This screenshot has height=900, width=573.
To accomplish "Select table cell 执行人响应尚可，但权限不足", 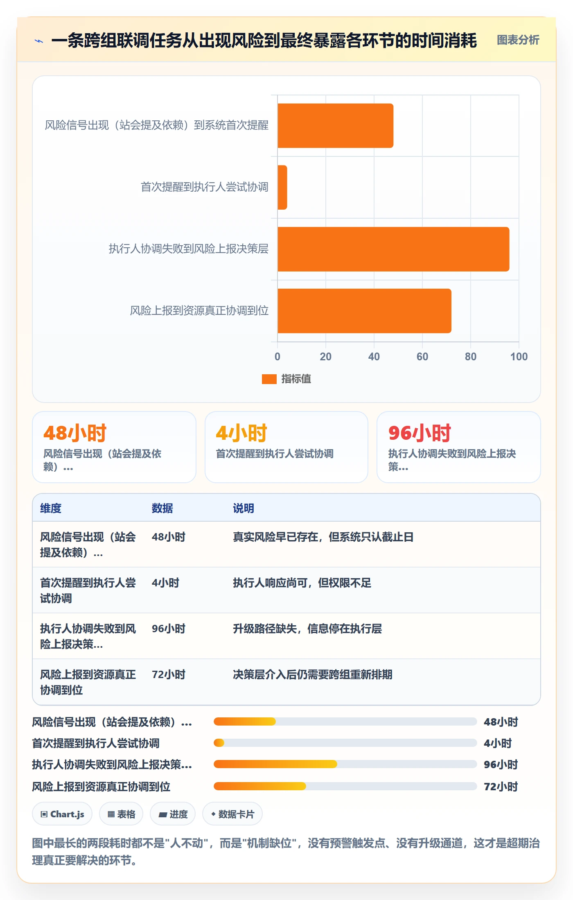I will 302,583.
